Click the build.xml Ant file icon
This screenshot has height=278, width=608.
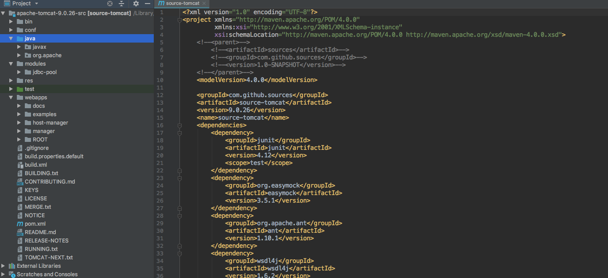pos(20,165)
